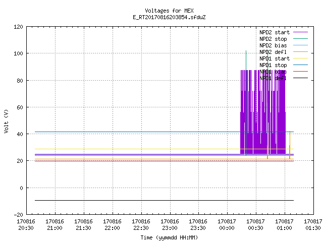Click the purple NPD2 start legend line

point(300,32)
